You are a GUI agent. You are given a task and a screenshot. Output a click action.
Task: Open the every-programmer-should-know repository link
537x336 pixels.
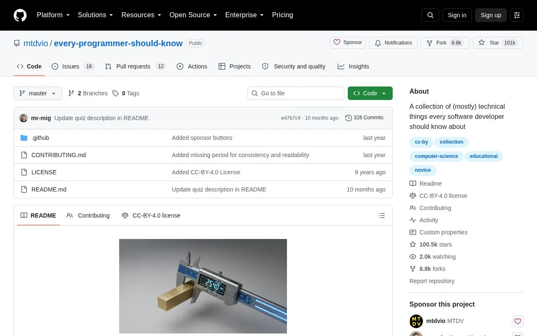[x=118, y=43]
